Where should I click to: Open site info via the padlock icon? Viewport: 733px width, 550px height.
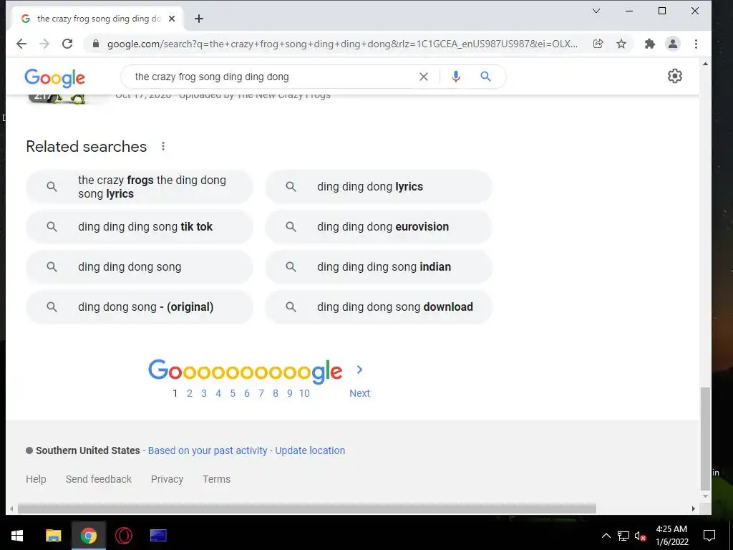click(96, 44)
